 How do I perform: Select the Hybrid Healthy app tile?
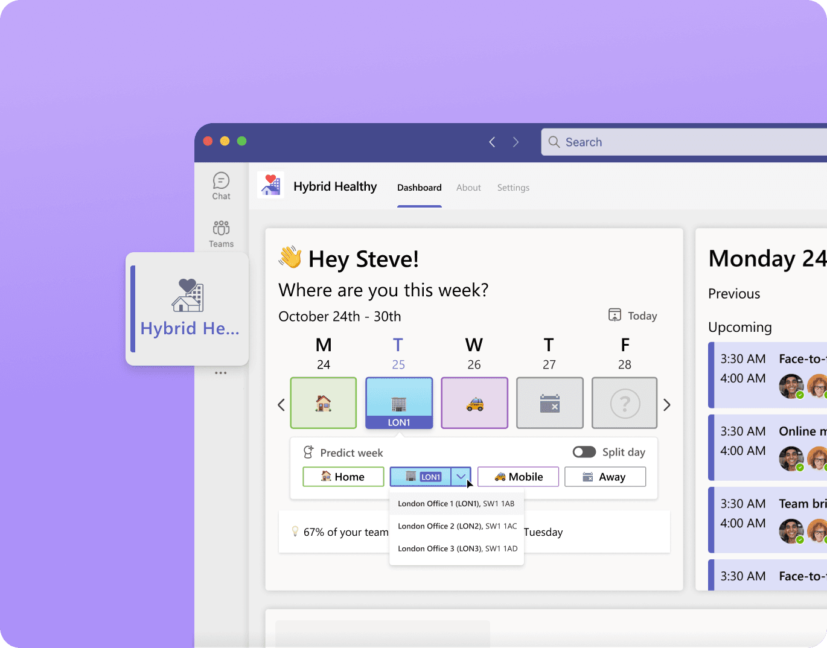pos(187,309)
